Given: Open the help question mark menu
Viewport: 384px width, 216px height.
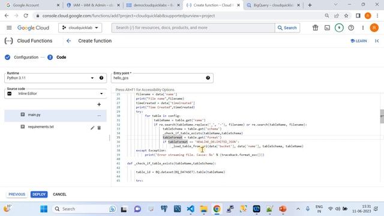Looking at the screenshot, I should click(x=351, y=28).
